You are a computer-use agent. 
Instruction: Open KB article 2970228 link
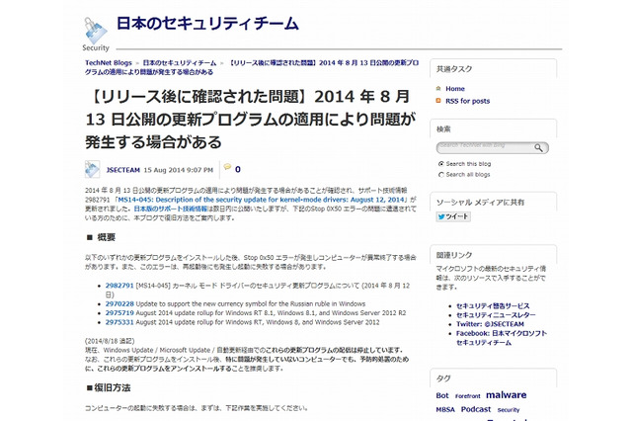click(119, 303)
